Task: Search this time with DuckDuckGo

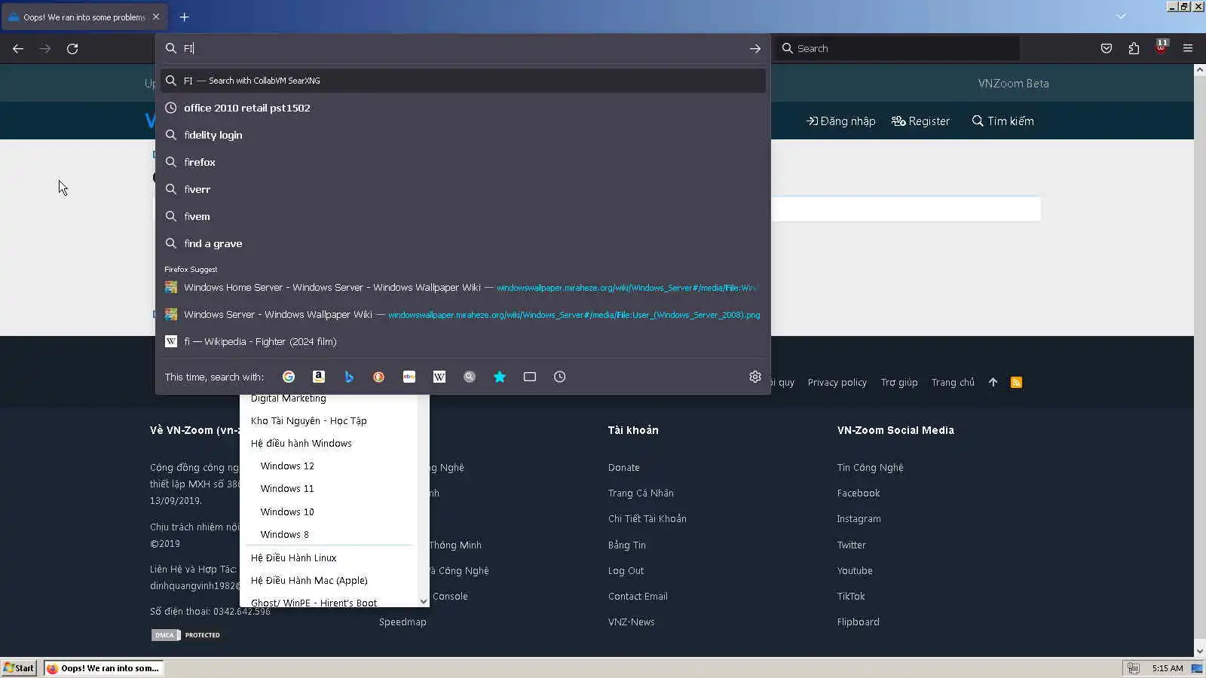Action: 379,377
